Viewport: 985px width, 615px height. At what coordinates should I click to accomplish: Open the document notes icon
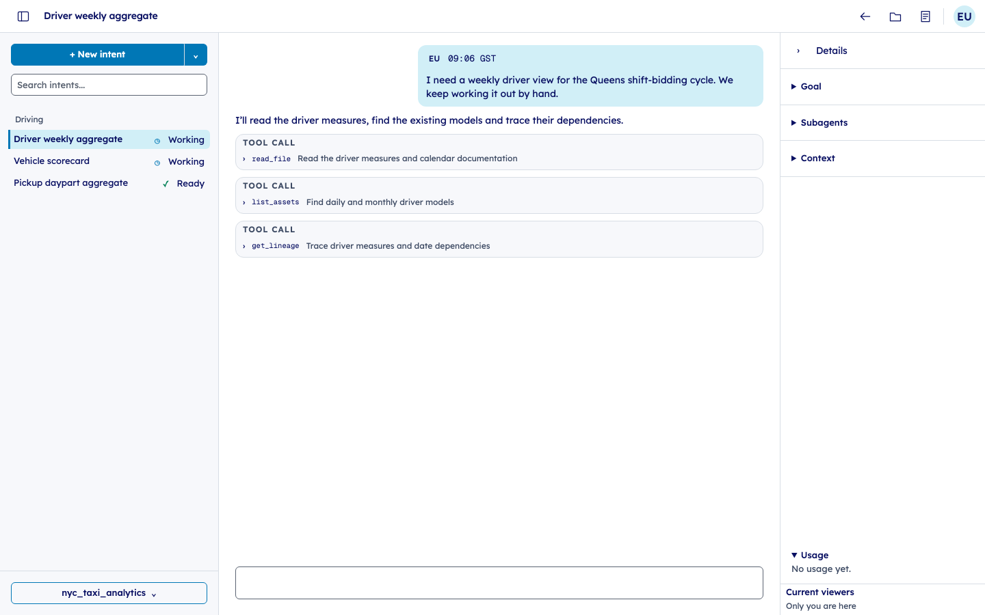click(x=925, y=16)
